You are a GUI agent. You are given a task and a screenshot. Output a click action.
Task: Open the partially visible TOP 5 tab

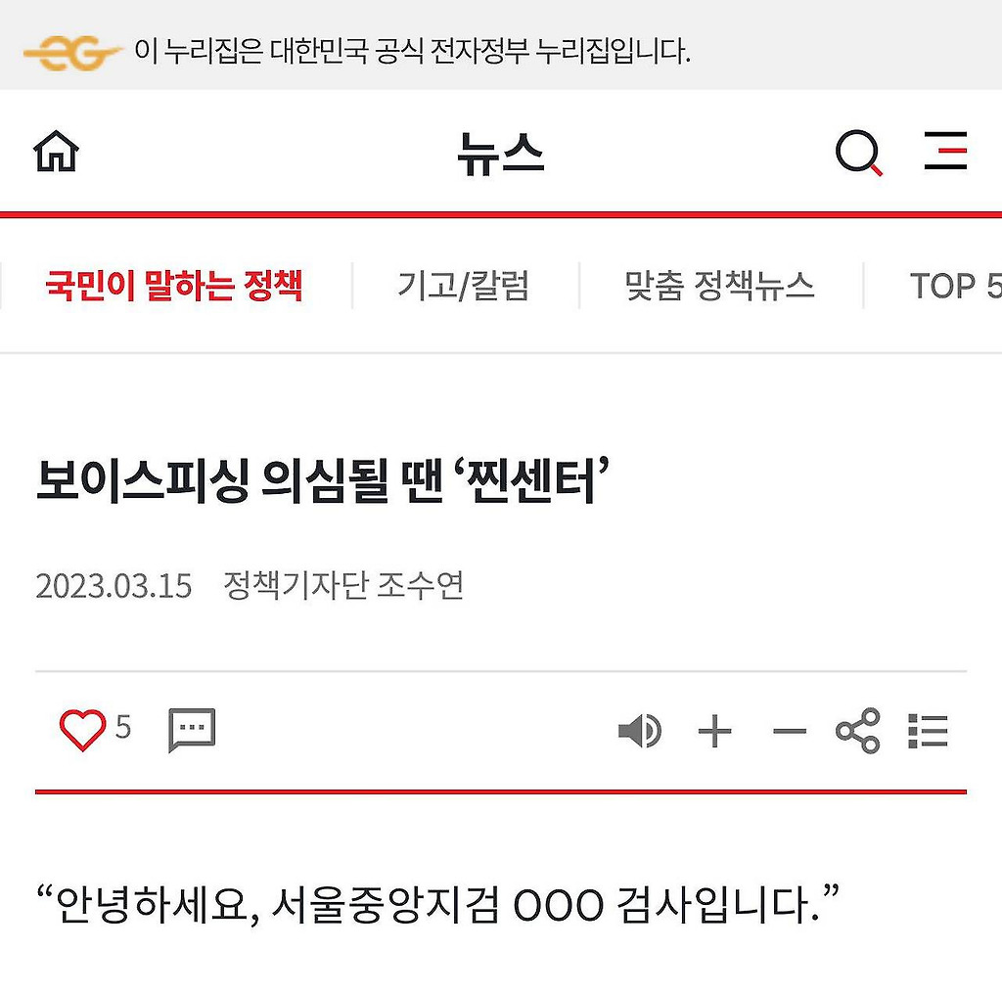click(x=955, y=286)
